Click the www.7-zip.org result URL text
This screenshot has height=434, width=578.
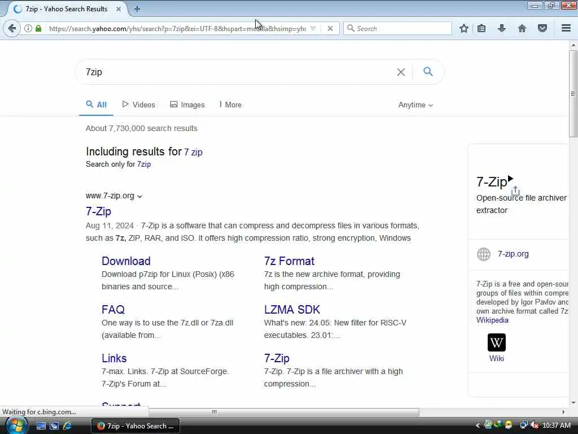pos(110,196)
